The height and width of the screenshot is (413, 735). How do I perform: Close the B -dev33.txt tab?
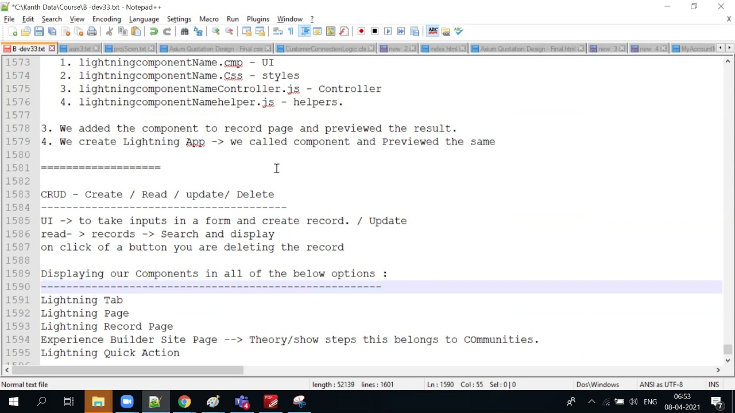coord(52,49)
